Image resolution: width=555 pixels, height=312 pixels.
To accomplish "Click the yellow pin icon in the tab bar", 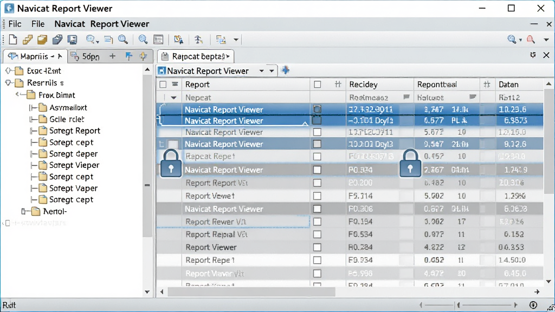I will (x=143, y=56).
